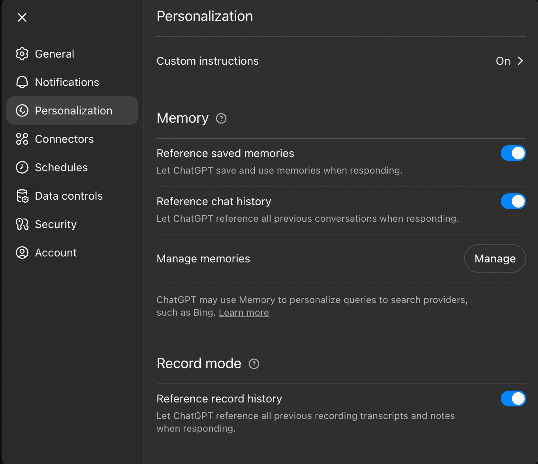Click the Memory help question mark icon
Viewport: 538px width, 464px height.
click(x=221, y=118)
